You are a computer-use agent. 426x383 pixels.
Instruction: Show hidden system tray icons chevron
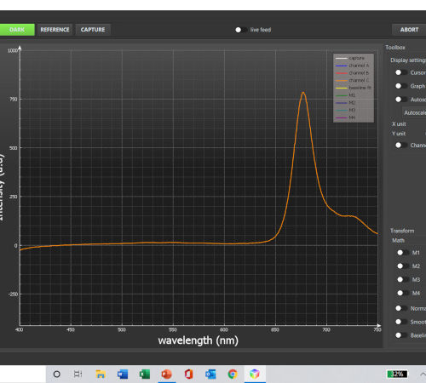[x=423, y=374]
